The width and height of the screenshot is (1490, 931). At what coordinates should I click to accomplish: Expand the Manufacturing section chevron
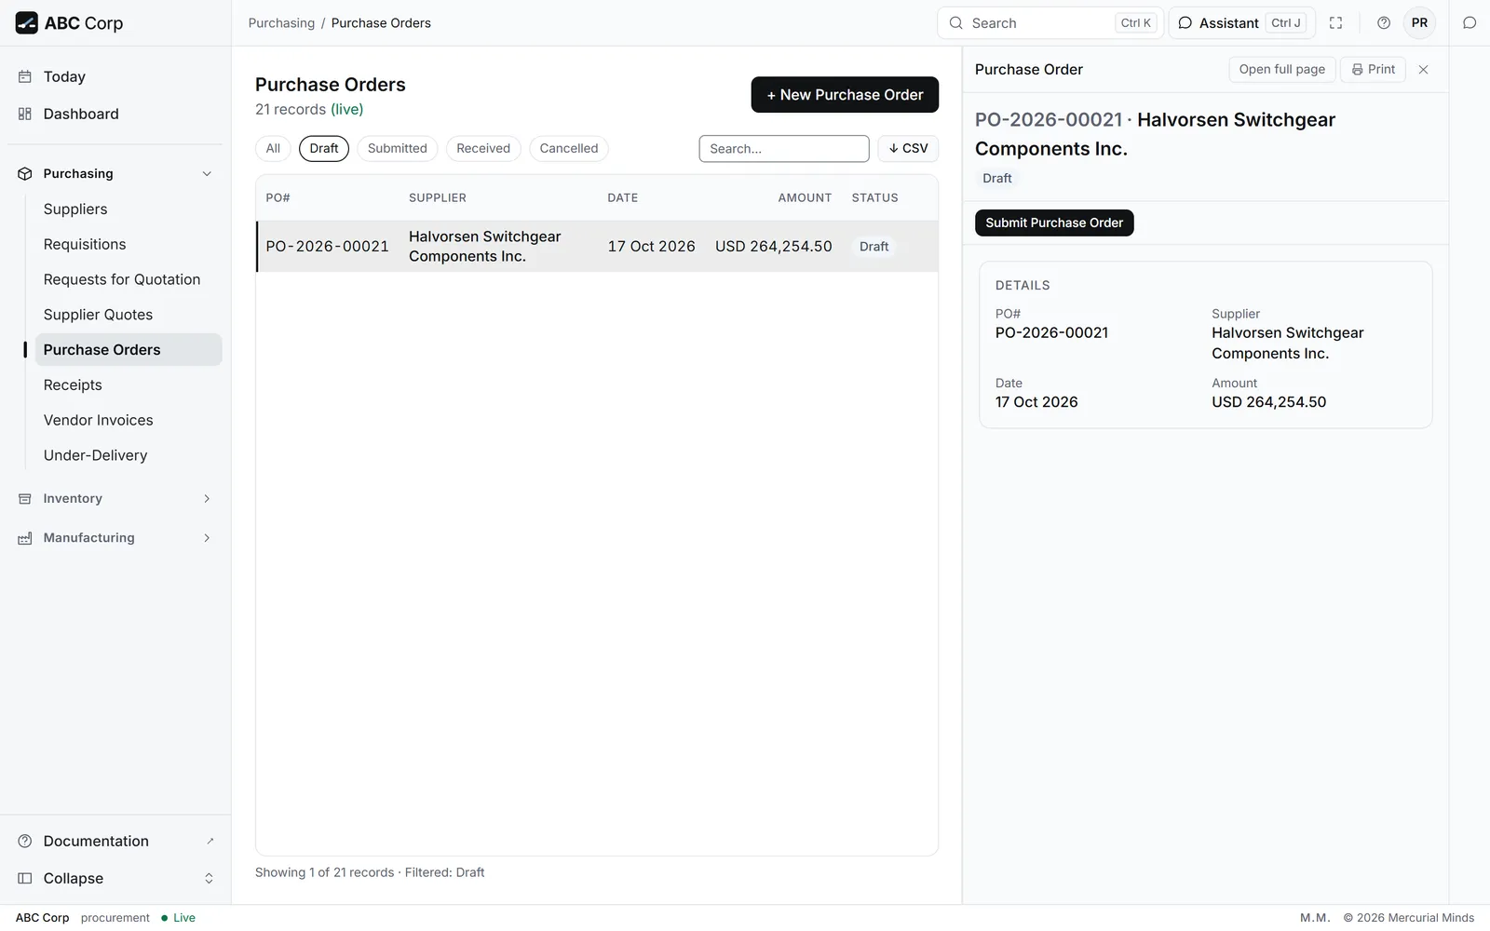207,538
